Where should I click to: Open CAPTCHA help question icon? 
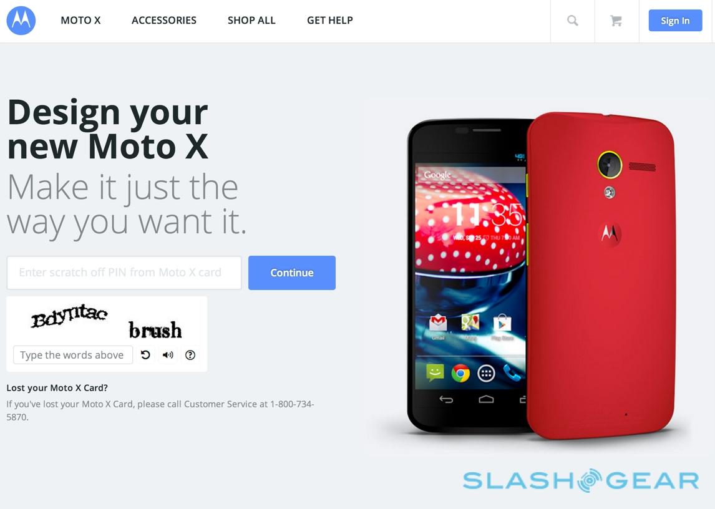[x=190, y=355]
